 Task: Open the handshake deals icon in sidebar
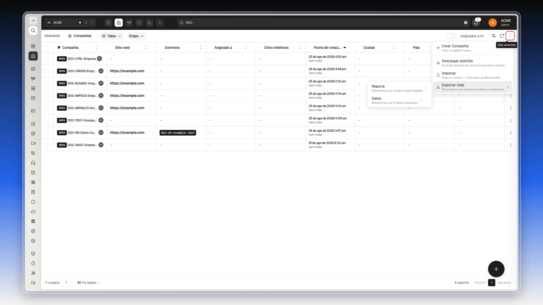pyautogui.click(x=33, y=79)
